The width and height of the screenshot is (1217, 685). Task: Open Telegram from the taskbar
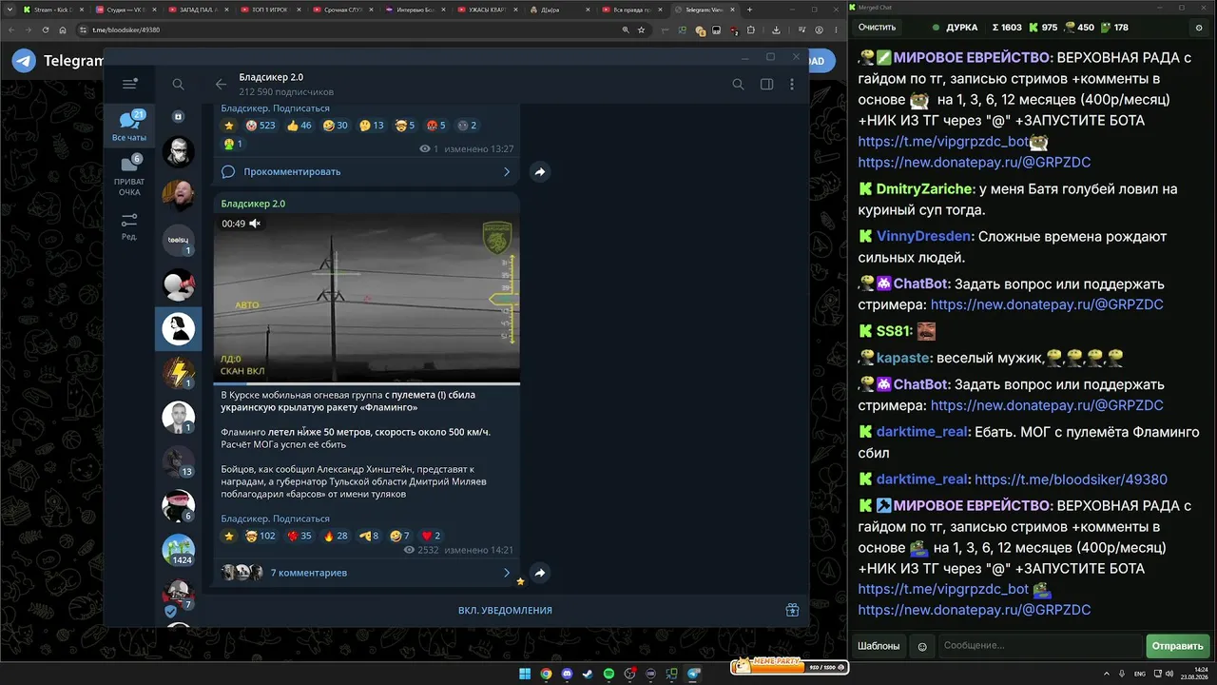click(694, 674)
